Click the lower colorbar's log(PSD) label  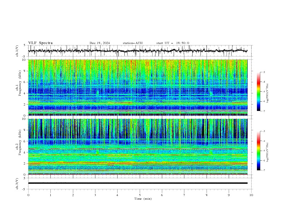[267, 152]
